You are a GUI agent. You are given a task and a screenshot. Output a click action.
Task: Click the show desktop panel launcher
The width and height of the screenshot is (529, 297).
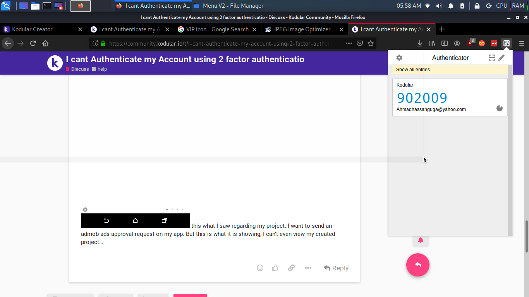23,6
